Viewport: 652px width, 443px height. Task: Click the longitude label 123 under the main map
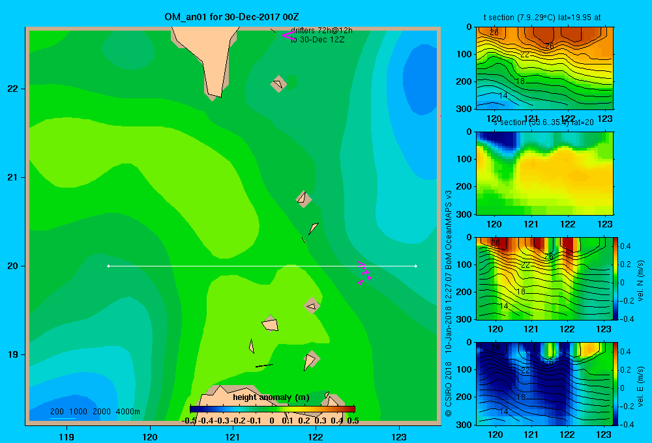399,436
